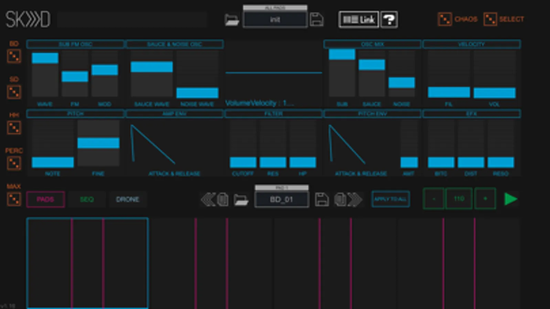
Task: Randomize PERC with its dice icon
Action: (14, 163)
